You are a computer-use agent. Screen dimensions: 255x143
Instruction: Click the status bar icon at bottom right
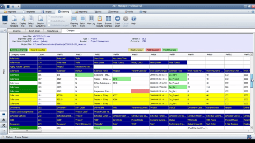[x=249, y=137]
